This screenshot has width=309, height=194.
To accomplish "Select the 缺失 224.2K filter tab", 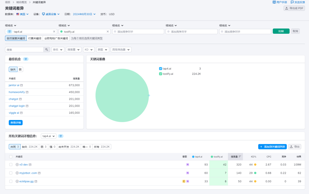I will click(30, 147).
